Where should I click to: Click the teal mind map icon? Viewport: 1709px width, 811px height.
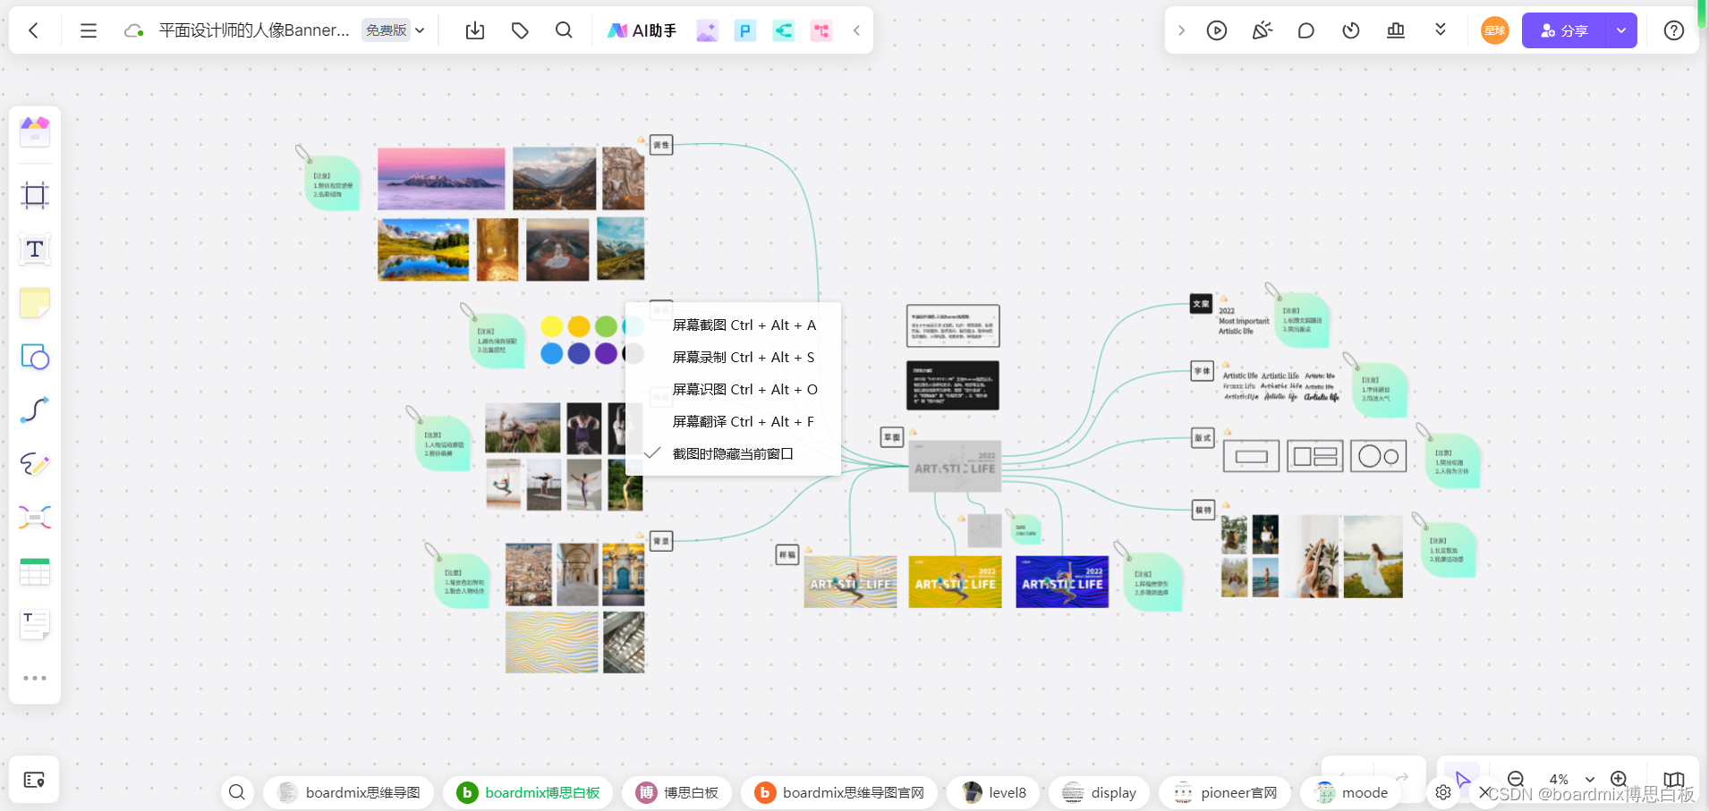(x=783, y=30)
